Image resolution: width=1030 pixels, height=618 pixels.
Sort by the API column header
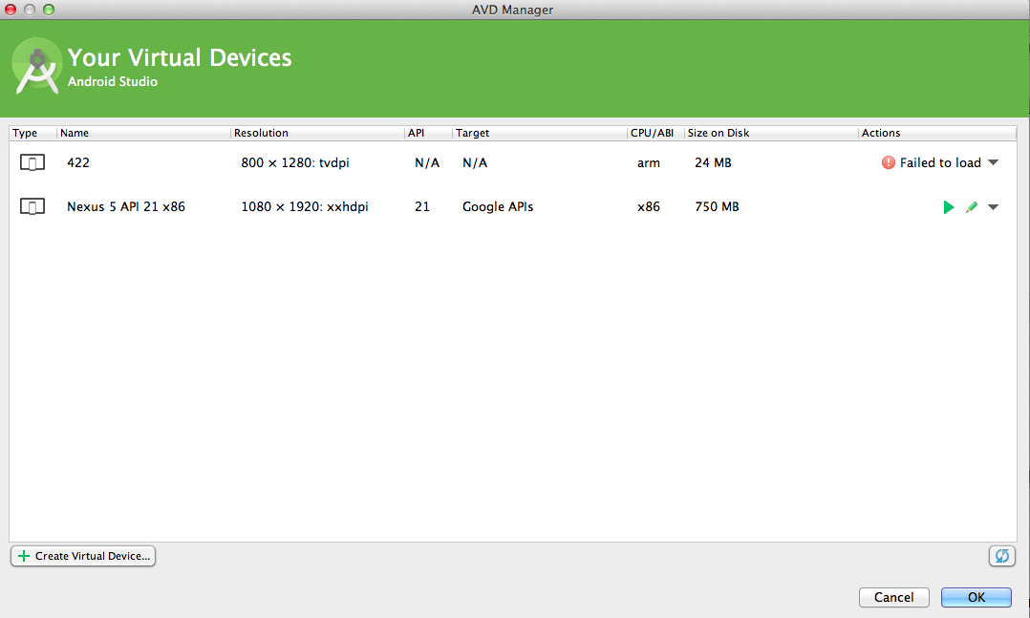click(416, 133)
